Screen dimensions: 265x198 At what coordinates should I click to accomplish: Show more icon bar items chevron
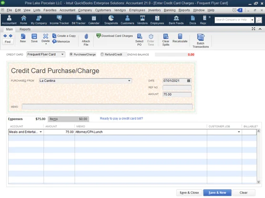coord(210,17)
